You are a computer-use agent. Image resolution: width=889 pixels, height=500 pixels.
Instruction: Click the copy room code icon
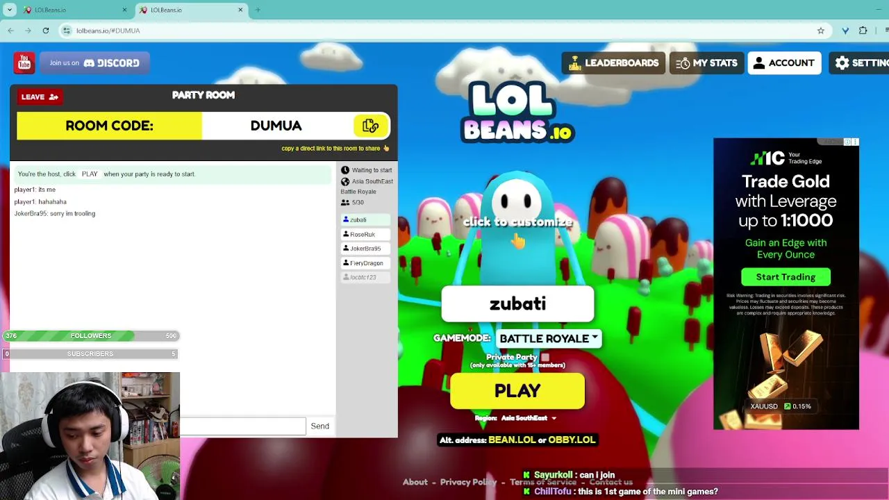[x=370, y=126]
